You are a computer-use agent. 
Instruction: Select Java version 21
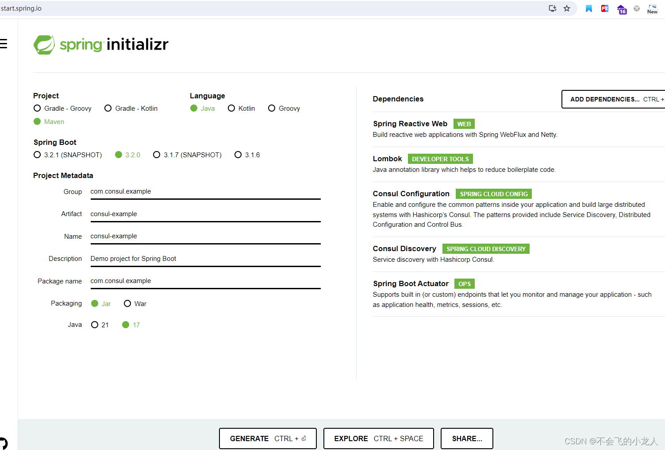100,325
